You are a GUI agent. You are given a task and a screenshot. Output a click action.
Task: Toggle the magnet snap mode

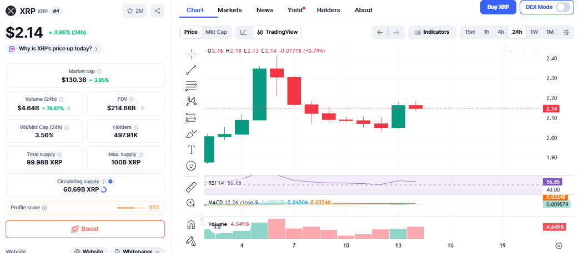coord(191,225)
